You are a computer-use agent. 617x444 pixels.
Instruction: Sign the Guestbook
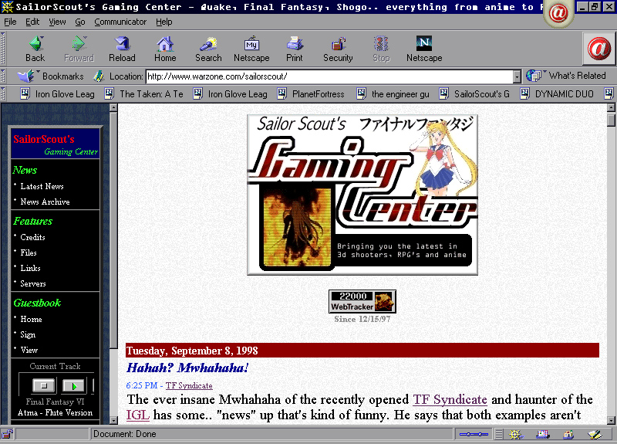[28, 334]
